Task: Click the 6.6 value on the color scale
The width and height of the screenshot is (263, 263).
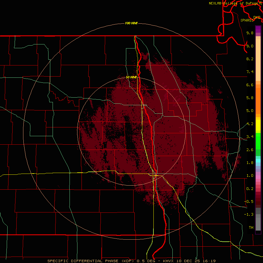Action: [250, 85]
